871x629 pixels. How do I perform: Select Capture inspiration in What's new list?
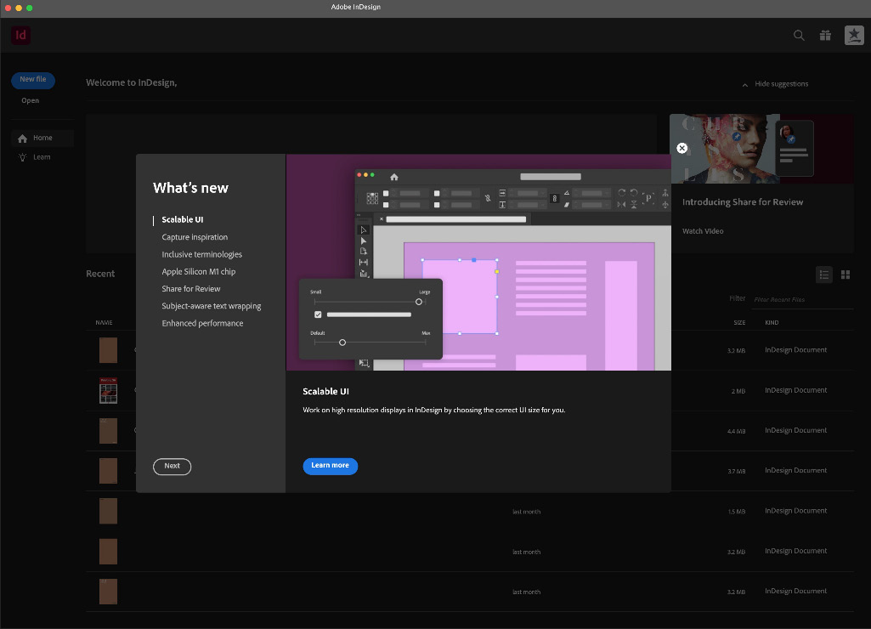tap(195, 236)
